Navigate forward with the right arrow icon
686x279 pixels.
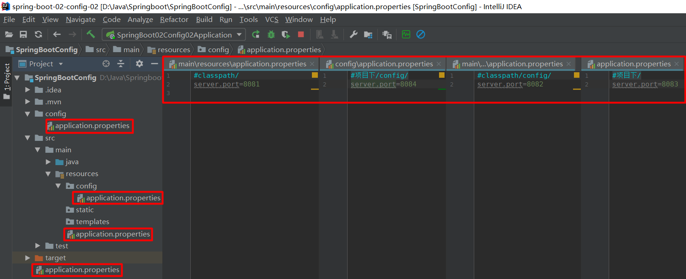point(72,34)
